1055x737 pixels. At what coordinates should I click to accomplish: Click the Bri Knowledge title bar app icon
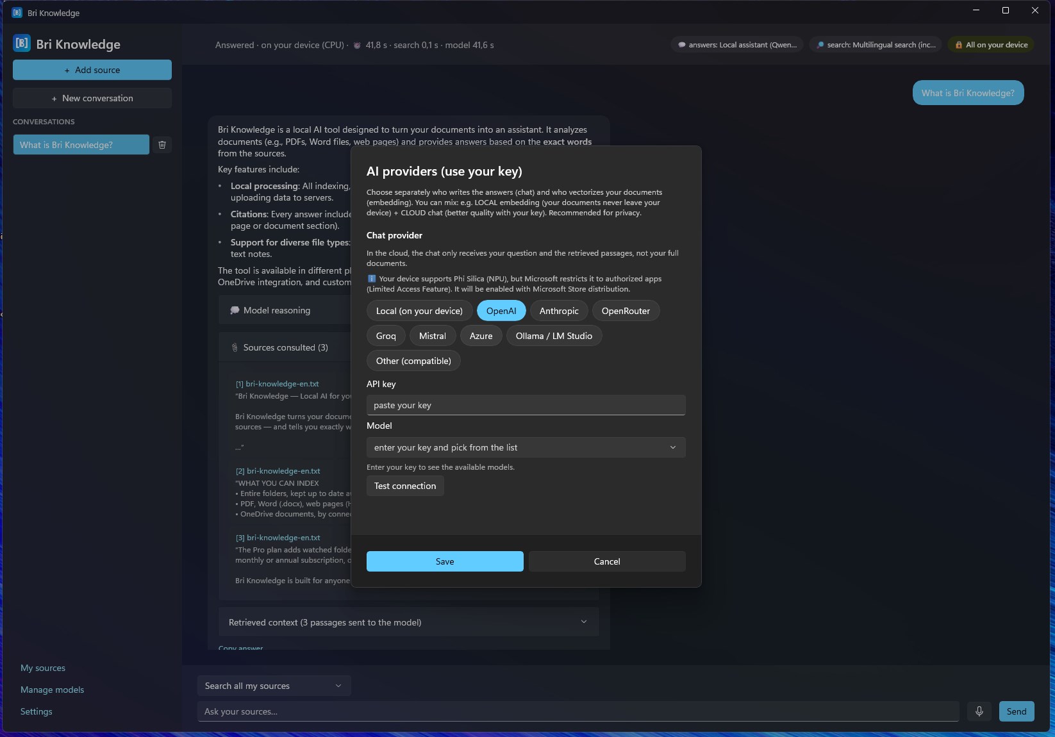tap(17, 12)
